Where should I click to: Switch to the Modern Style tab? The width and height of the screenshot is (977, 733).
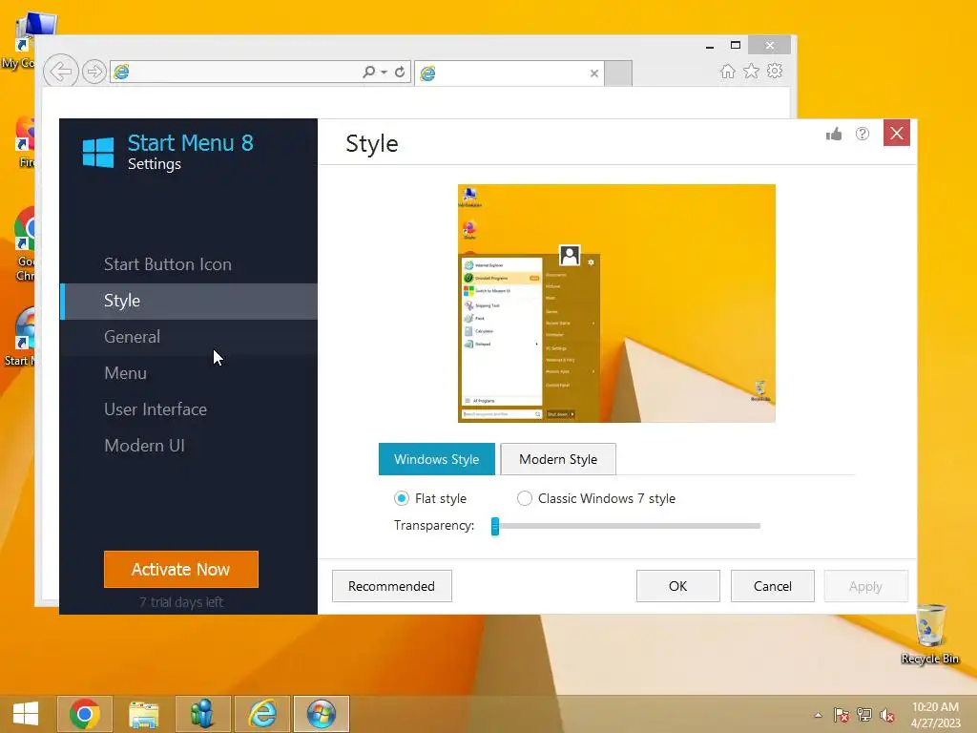click(x=558, y=459)
